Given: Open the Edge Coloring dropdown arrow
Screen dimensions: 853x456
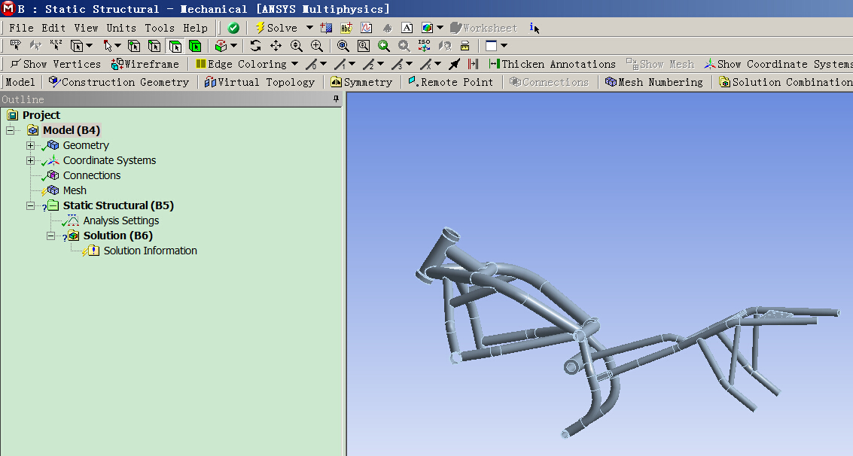Looking at the screenshot, I should [294, 64].
